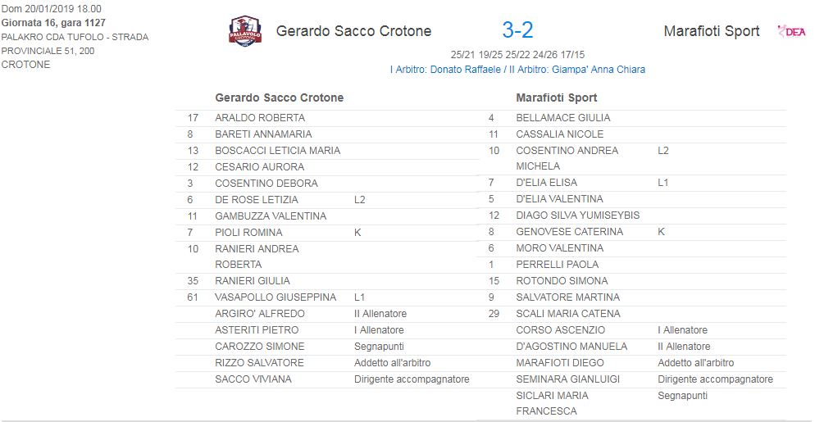This screenshot has height=422, width=815.
Task: Click the Marafioti Sport roster column header
Action: pyautogui.click(x=556, y=98)
